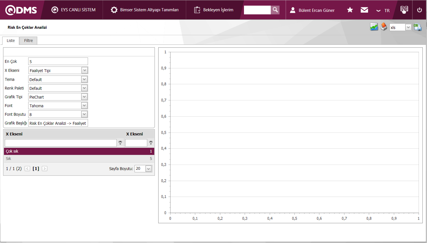Open Bekleyen İşlerim menu

tap(214, 10)
